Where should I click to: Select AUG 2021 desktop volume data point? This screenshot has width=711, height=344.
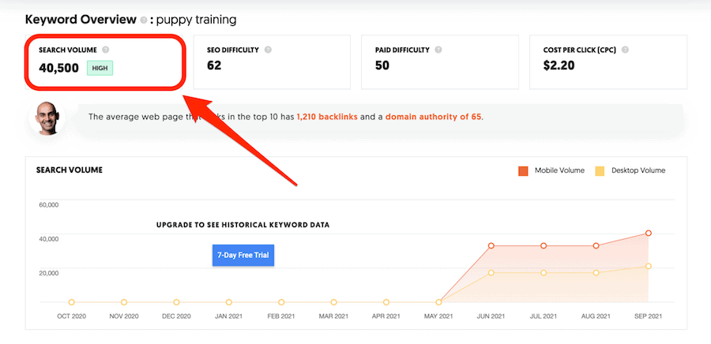[596, 273]
